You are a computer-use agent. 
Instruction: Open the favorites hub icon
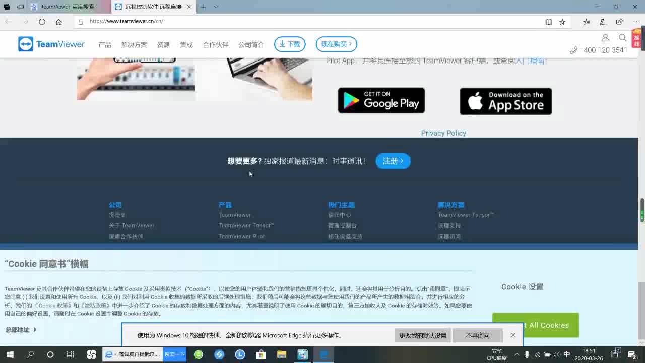click(586, 22)
